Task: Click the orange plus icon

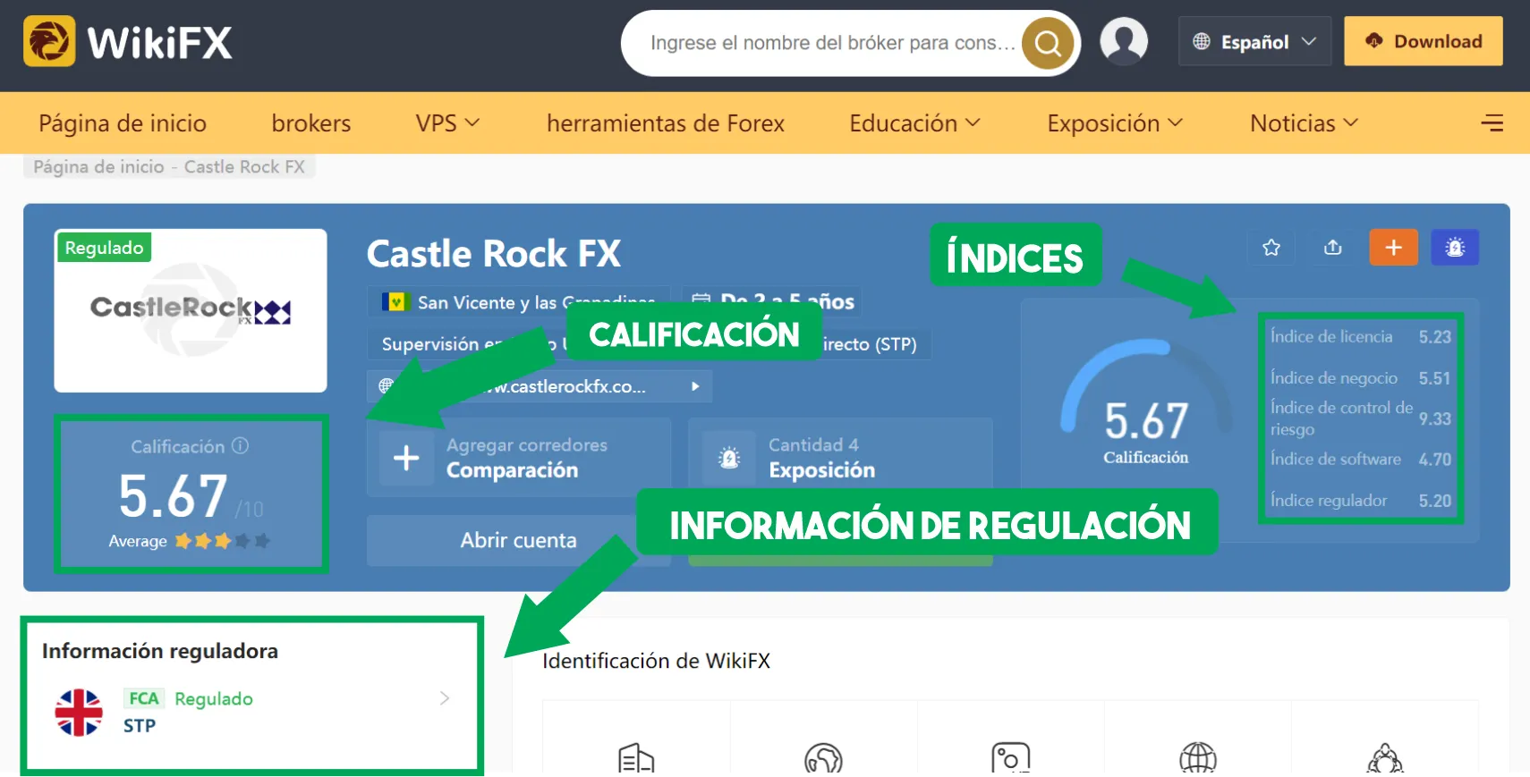Action: [1393, 248]
